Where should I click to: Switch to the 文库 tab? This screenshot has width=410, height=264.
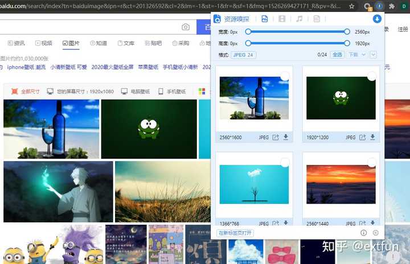pyautogui.click(x=126, y=43)
